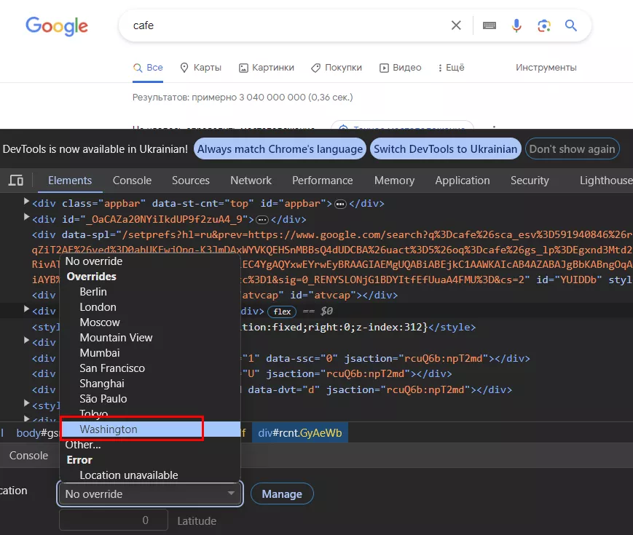Switch to the Security panel tab
The height and width of the screenshot is (535, 633).
pyautogui.click(x=530, y=181)
